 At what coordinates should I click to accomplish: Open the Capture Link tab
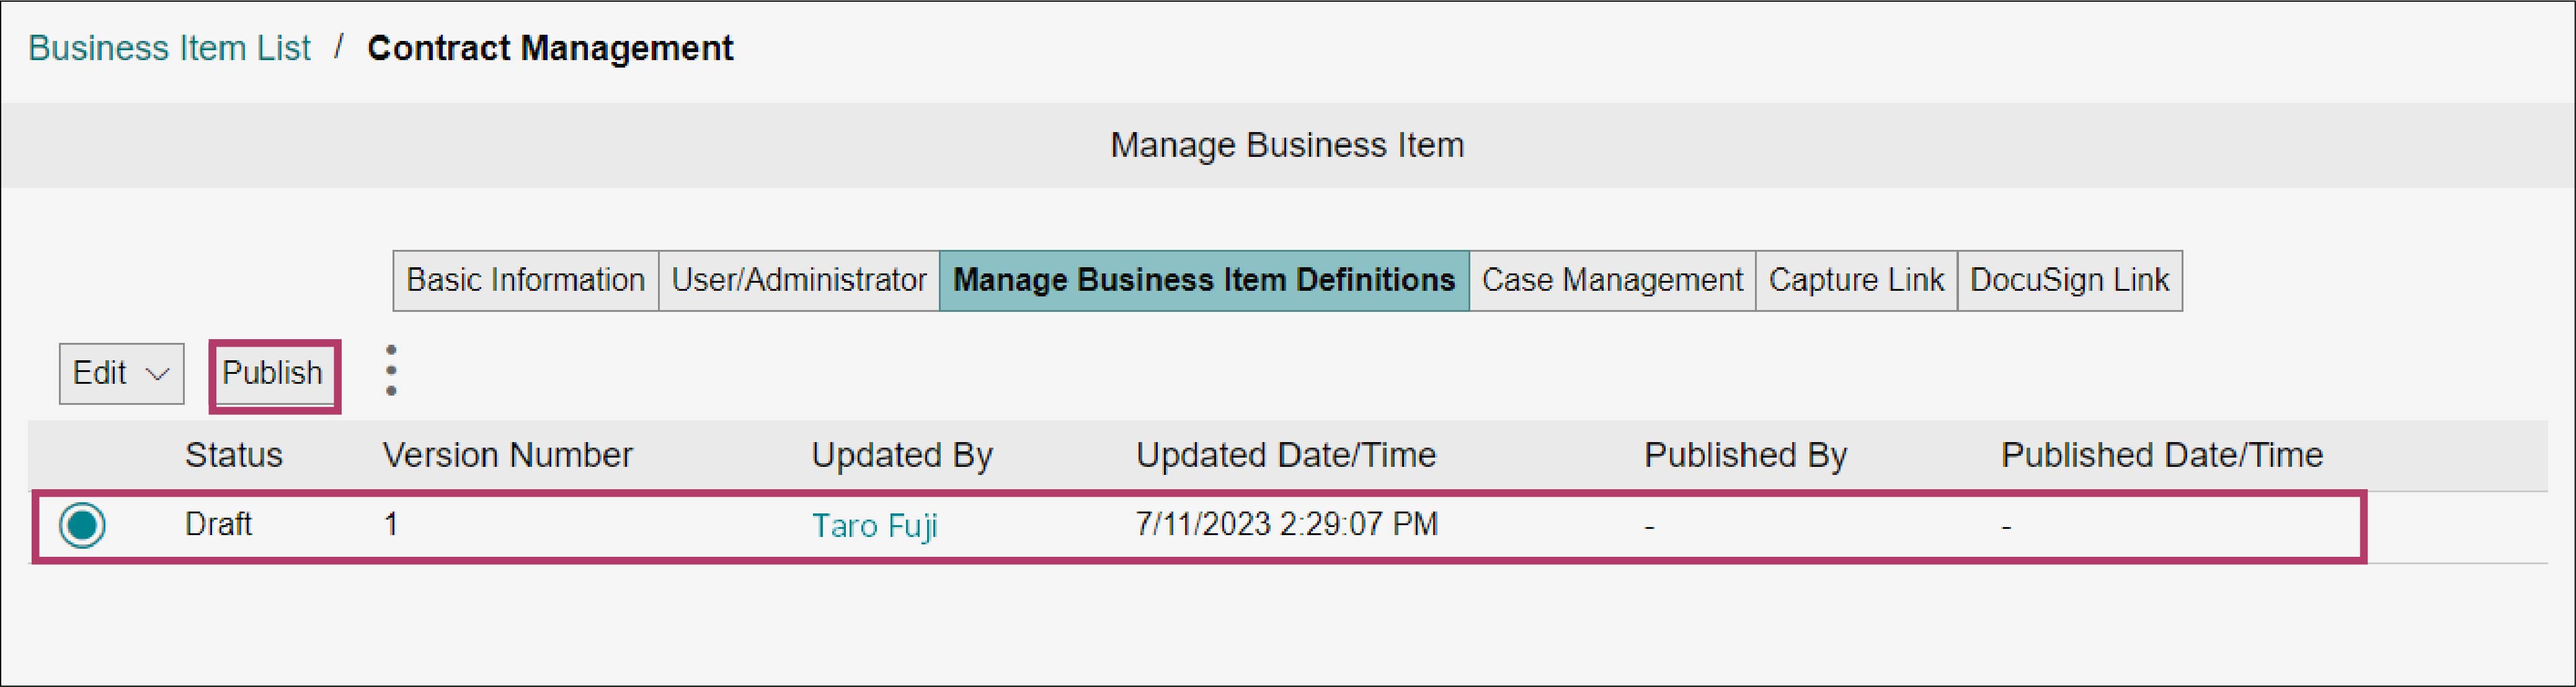click(x=1855, y=280)
